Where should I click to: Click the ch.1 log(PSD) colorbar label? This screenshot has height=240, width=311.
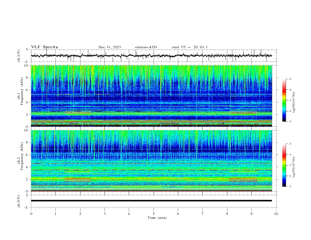coord(294,102)
